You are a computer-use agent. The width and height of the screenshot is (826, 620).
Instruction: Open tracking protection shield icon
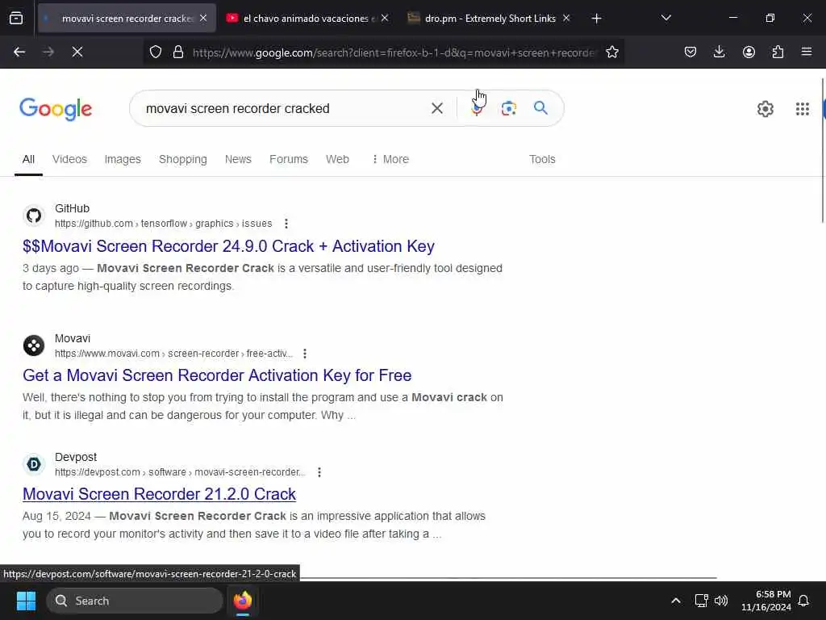point(156,52)
